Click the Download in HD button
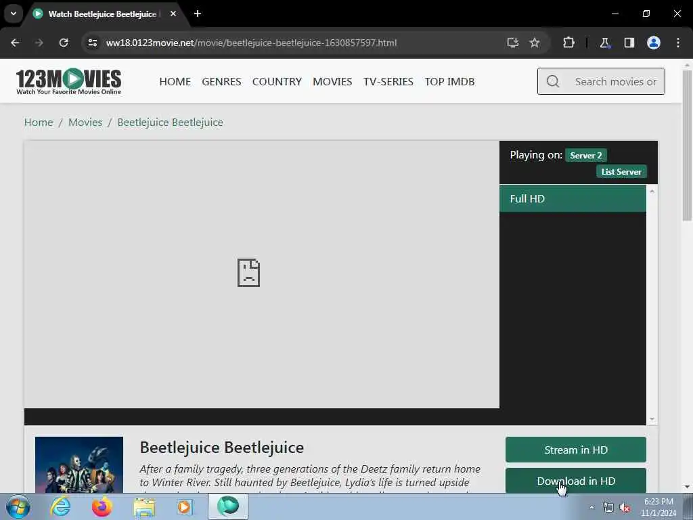 575,481
